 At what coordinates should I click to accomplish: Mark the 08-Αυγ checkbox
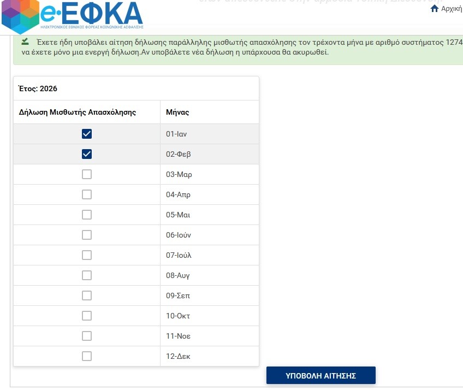click(87, 275)
